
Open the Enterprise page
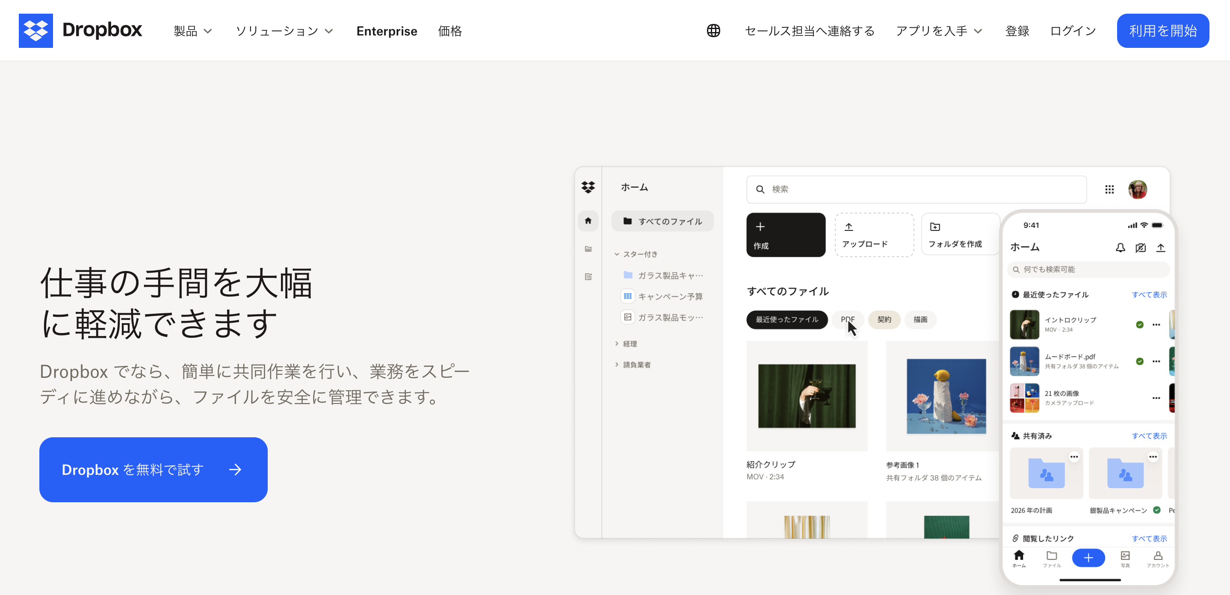pos(386,31)
